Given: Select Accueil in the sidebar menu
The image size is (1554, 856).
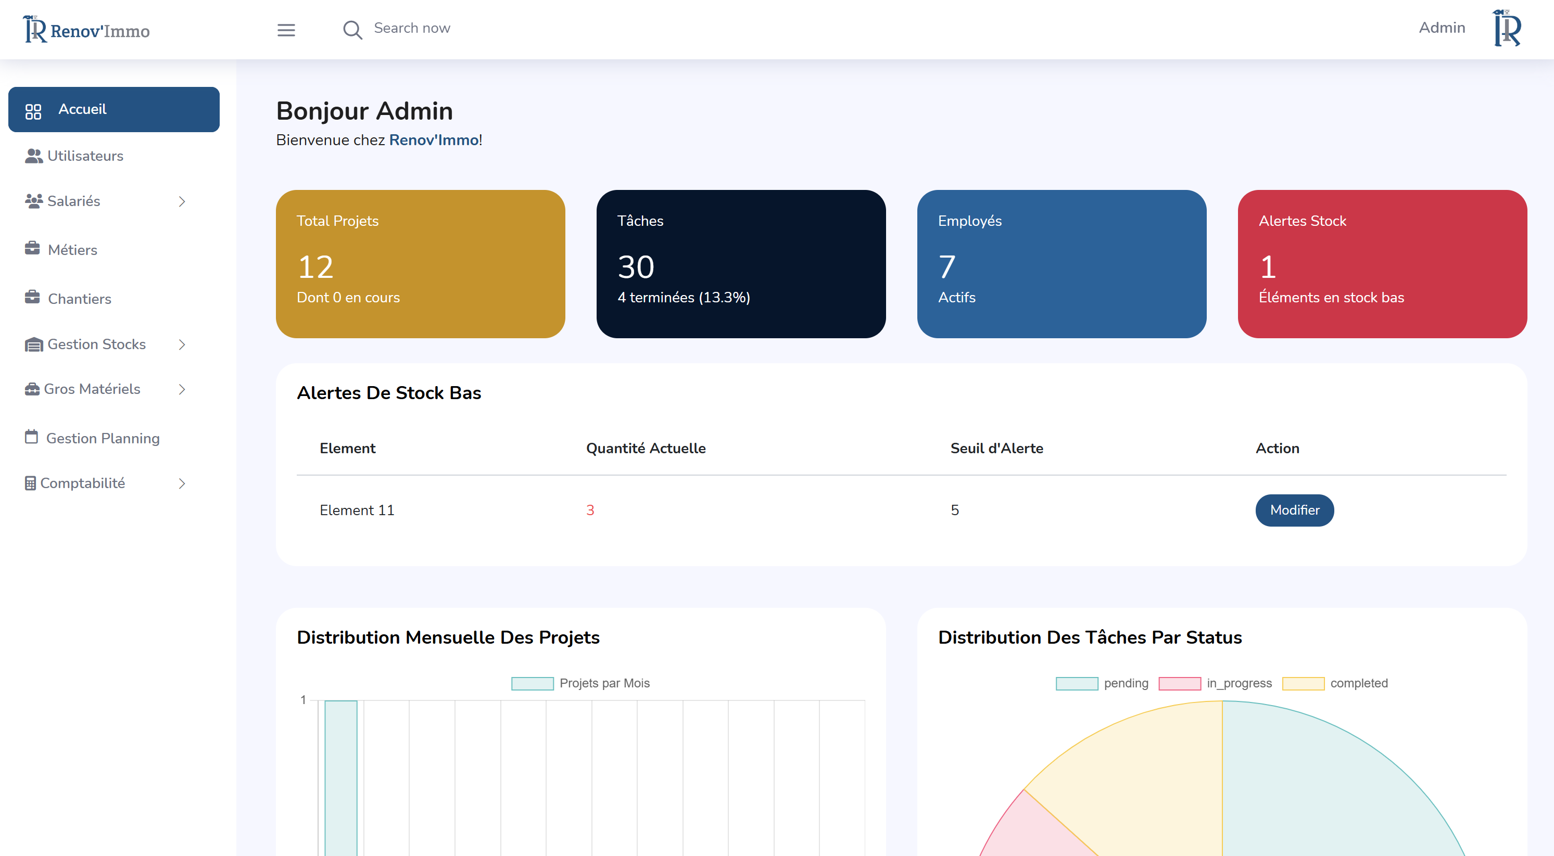Looking at the screenshot, I should 82,109.
